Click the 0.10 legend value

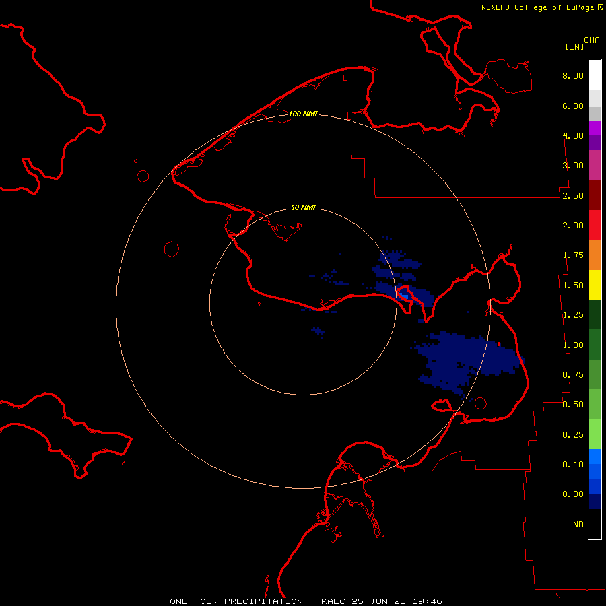(573, 465)
